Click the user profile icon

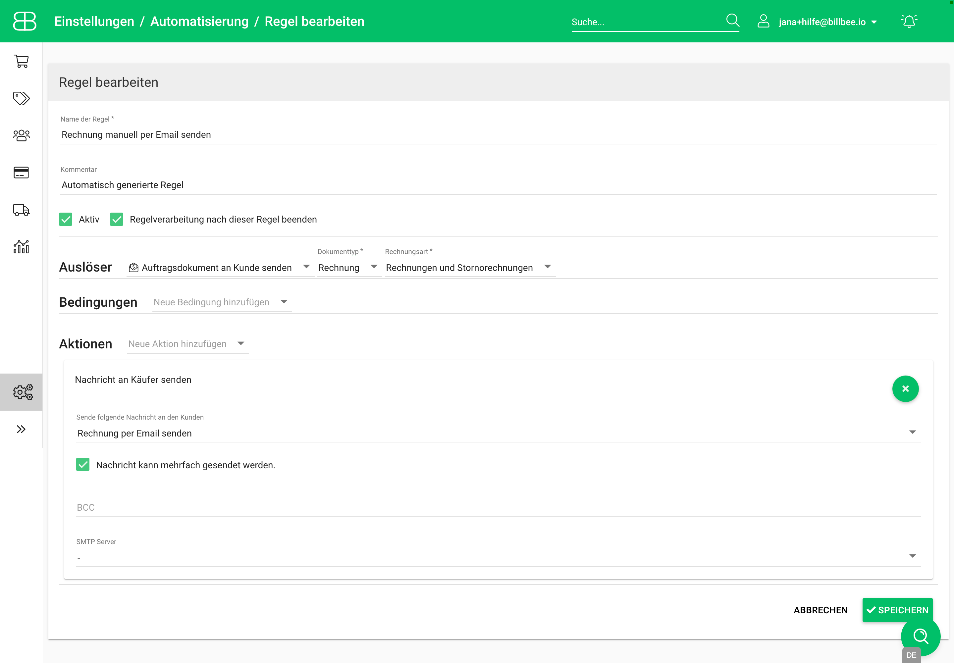763,21
